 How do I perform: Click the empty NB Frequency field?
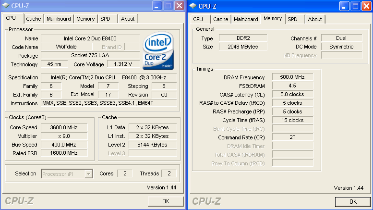(x=341, y=55)
